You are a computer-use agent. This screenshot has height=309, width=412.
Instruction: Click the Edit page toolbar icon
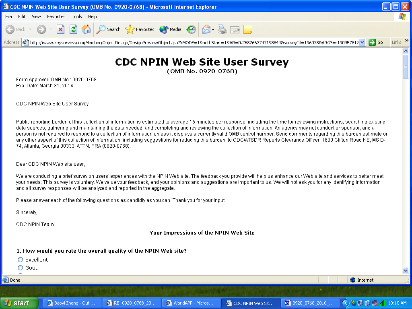click(x=235, y=29)
